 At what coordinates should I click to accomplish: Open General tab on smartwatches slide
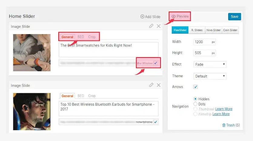pos(67,37)
